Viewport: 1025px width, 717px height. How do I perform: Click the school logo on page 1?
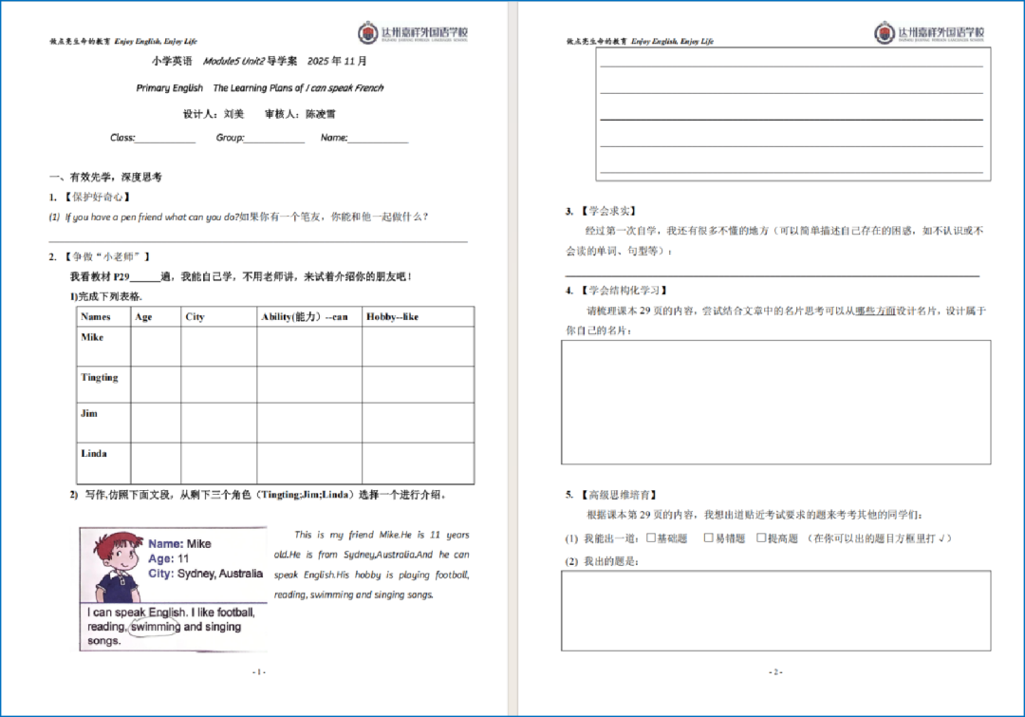[412, 33]
